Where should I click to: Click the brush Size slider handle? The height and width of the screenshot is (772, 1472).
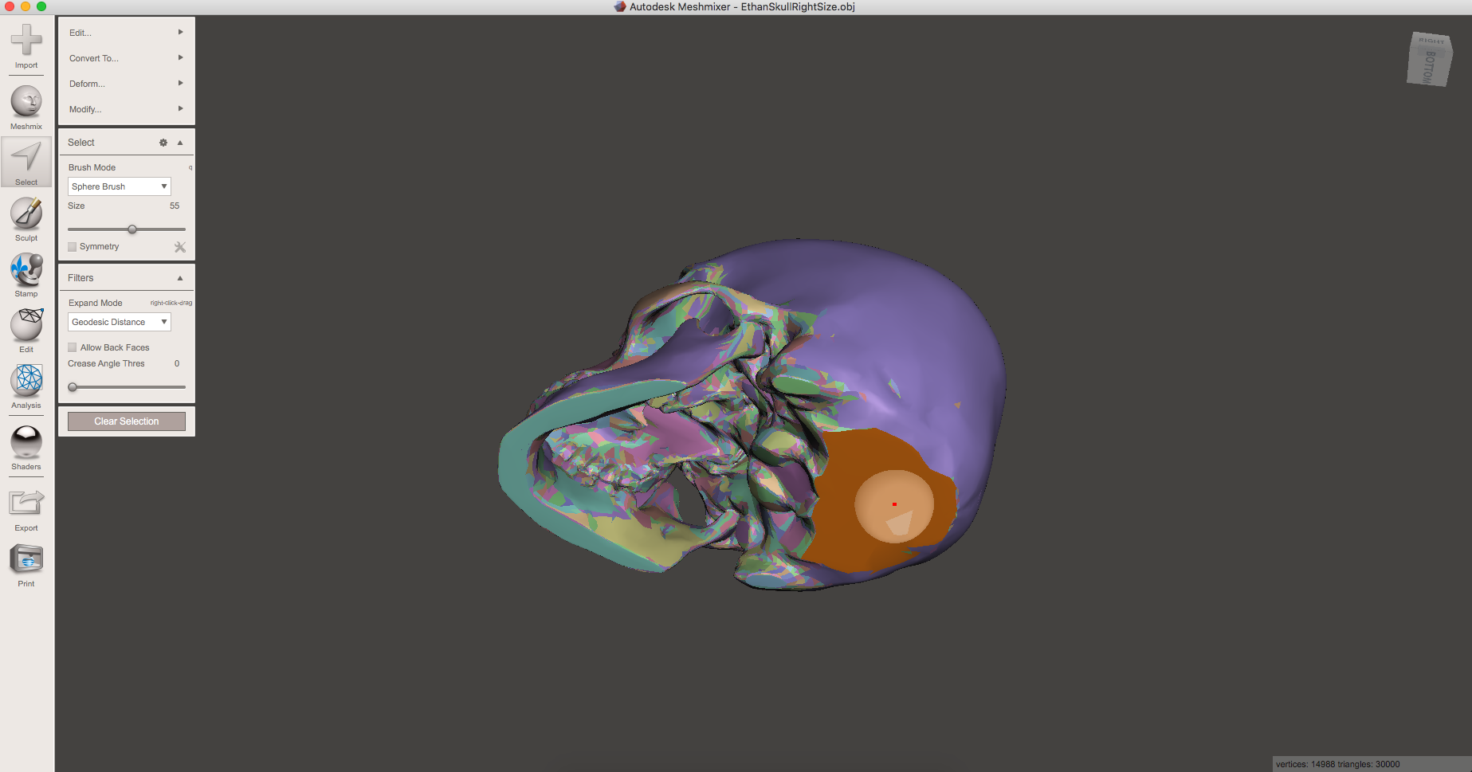(x=132, y=229)
